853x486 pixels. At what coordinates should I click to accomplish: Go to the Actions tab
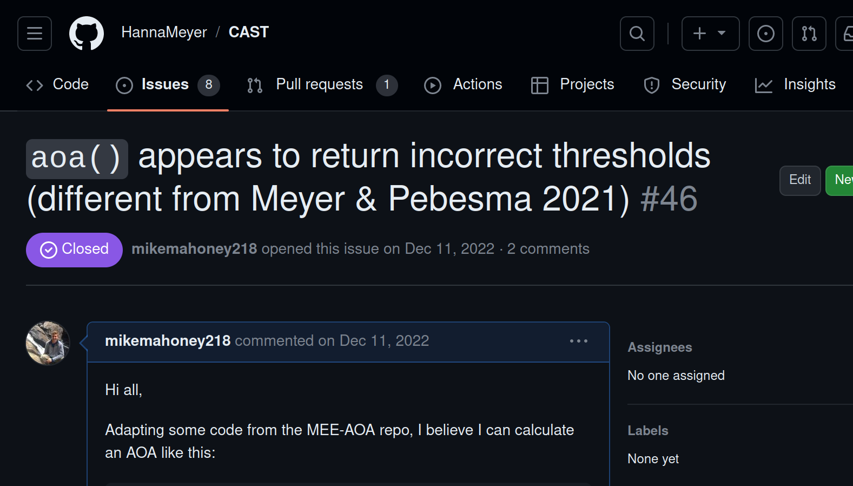click(464, 85)
